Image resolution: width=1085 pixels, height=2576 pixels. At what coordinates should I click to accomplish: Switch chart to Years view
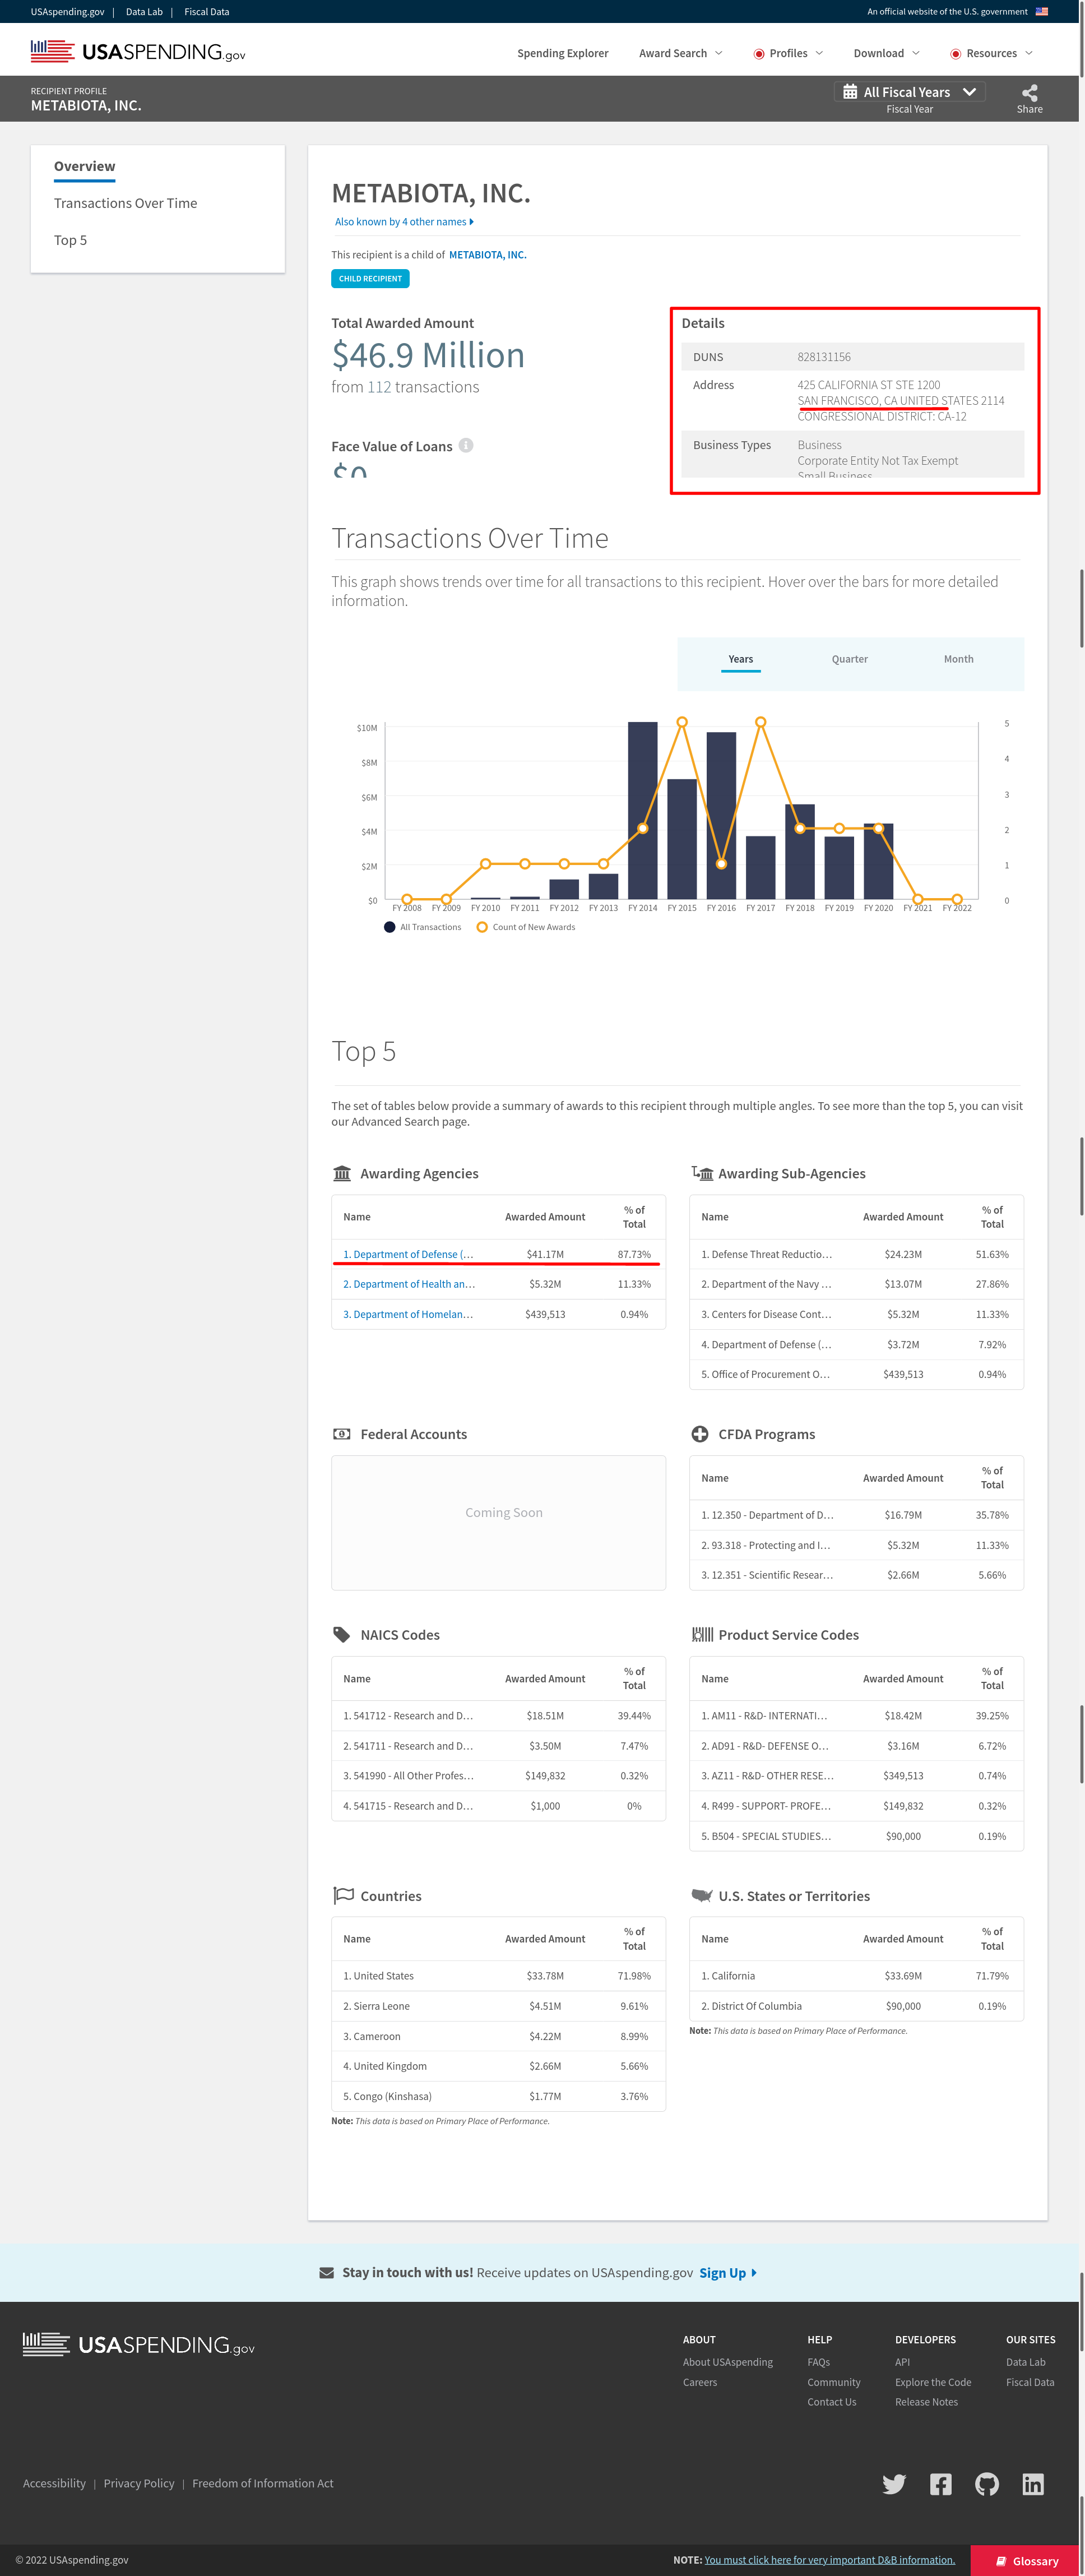[x=741, y=660]
